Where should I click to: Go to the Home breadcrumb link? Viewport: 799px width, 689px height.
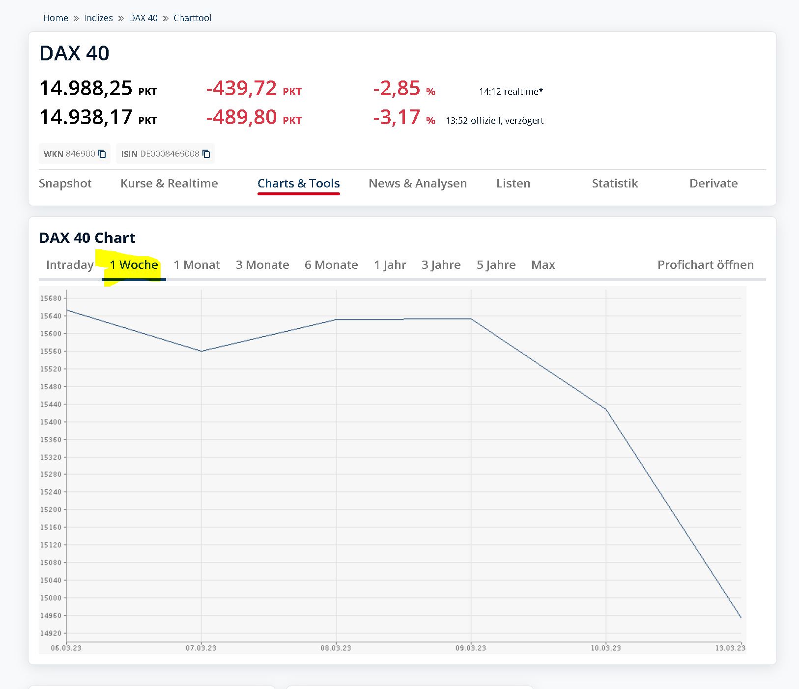coord(56,18)
